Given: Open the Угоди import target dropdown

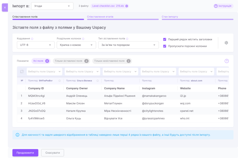Looking at the screenshot, I should coord(52,6).
